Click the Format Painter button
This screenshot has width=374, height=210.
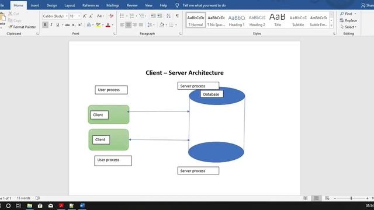(x=22, y=27)
